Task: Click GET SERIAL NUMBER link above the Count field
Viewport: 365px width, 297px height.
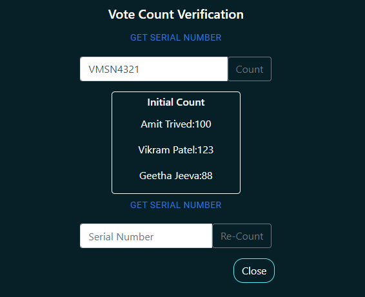Action: 176,37
